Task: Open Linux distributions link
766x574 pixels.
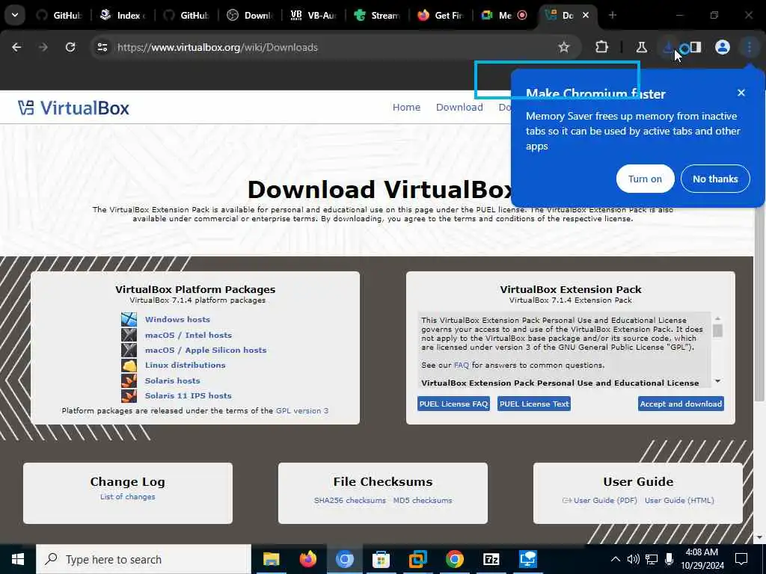Action: [x=186, y=365]
